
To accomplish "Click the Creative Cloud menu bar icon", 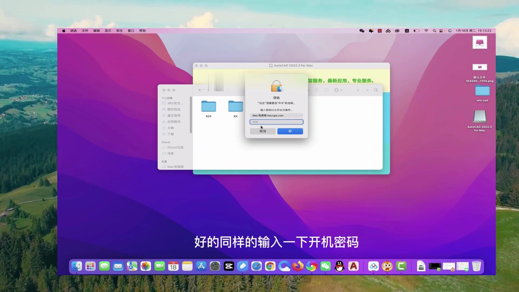I will (397, 31).
